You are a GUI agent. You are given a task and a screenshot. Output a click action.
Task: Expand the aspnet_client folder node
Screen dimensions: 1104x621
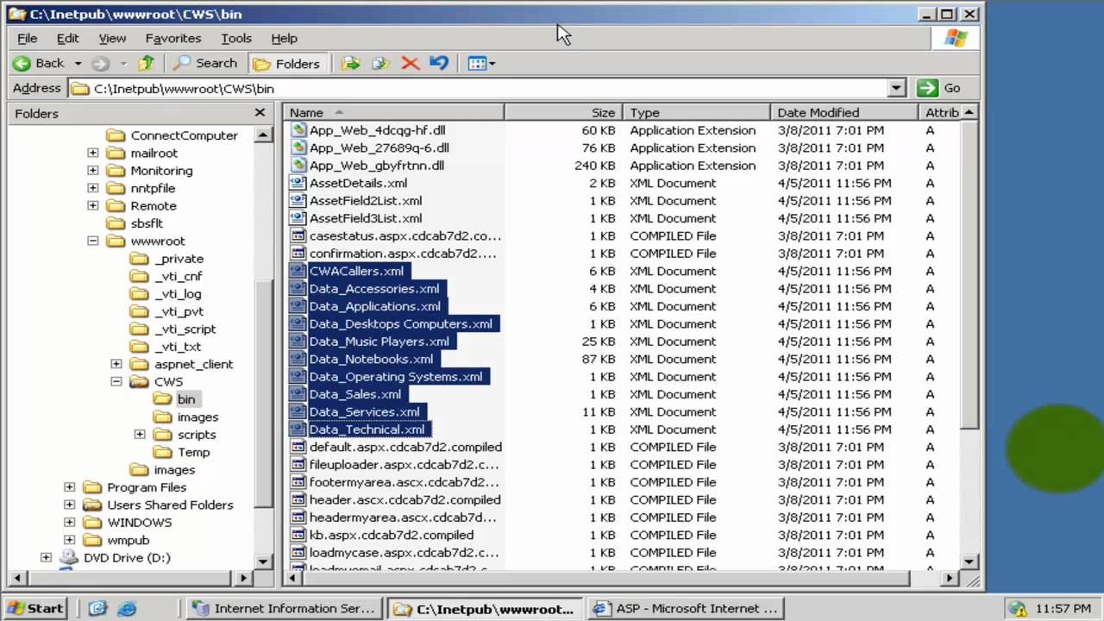(116, 364)
